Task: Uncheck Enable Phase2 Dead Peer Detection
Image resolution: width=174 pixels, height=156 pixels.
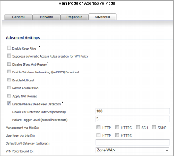Action: 9,103
